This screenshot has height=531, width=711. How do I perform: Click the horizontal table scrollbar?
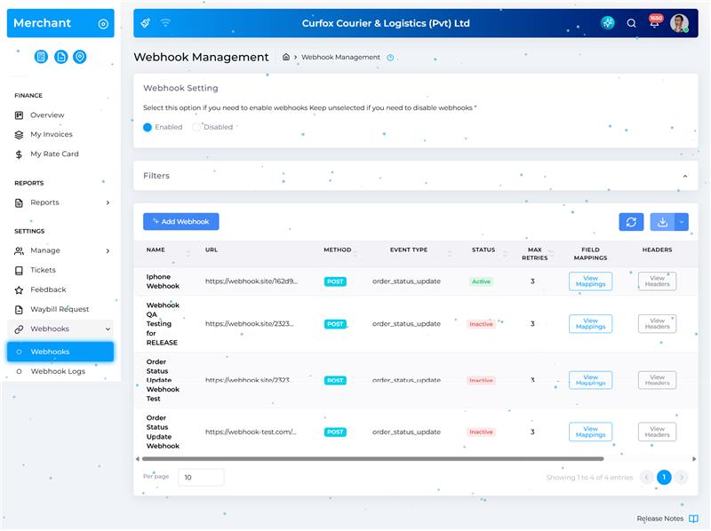coord(373,459)
